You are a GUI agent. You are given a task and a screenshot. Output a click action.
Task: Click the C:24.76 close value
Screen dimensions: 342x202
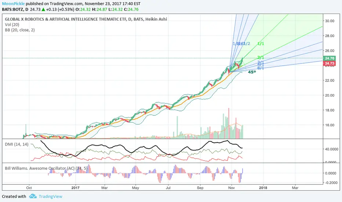(131, 10)
